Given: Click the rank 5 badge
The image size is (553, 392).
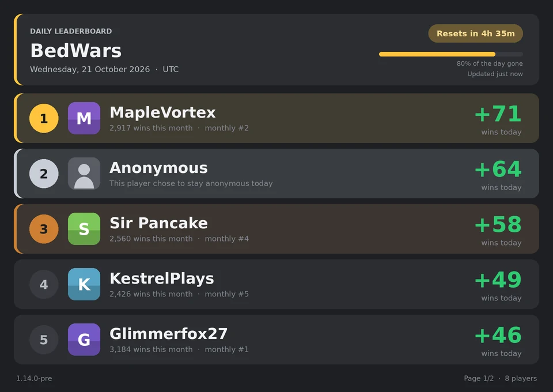Looking at the screenshot, I should point(44,340).
